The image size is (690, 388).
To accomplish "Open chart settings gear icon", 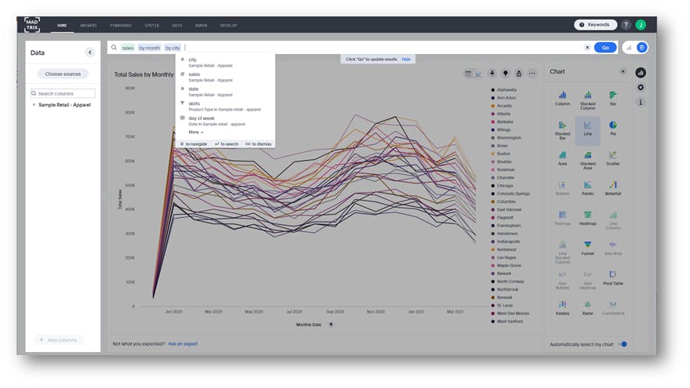I will 641,88.
